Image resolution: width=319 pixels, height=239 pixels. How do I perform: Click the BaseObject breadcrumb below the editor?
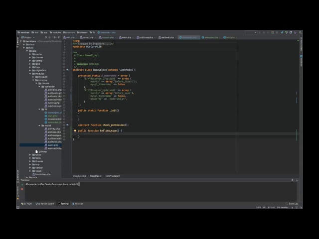coord(96,176)
